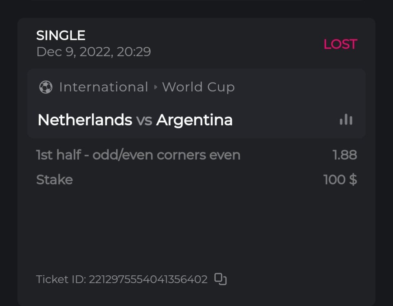Click the Stake label

click(x=55, y=180)
